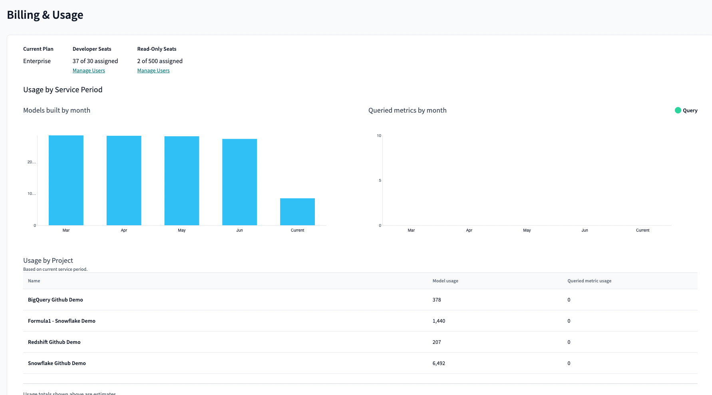The height and width of the screenshot is (395, 712).
Task: Click the May bar in Models built chart
Action: point(181,180)
